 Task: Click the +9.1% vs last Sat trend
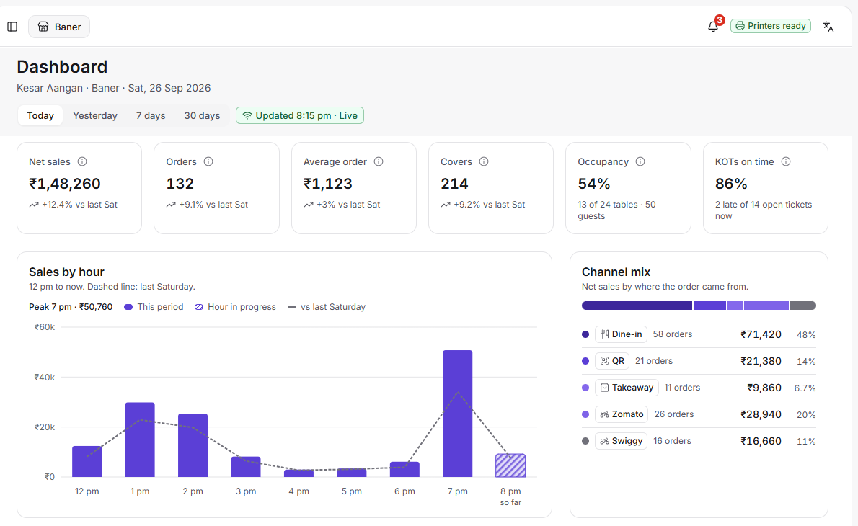click(x=208, y=205)
